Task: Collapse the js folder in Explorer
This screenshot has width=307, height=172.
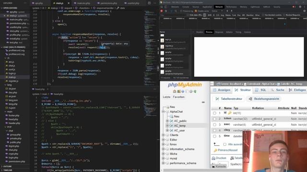Action: (x=5, y=58)
